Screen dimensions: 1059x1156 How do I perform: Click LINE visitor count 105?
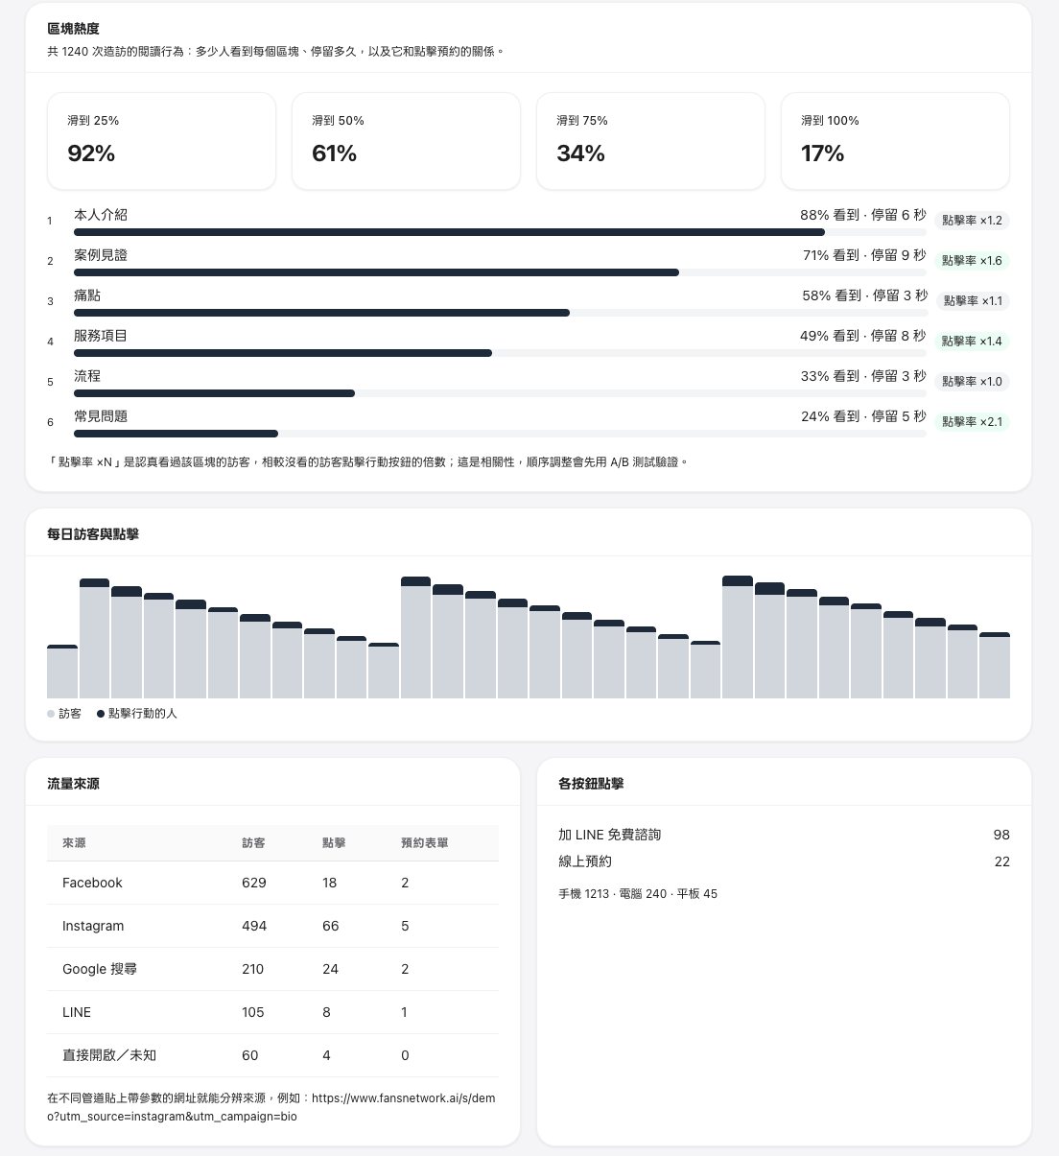(253, 1012)
